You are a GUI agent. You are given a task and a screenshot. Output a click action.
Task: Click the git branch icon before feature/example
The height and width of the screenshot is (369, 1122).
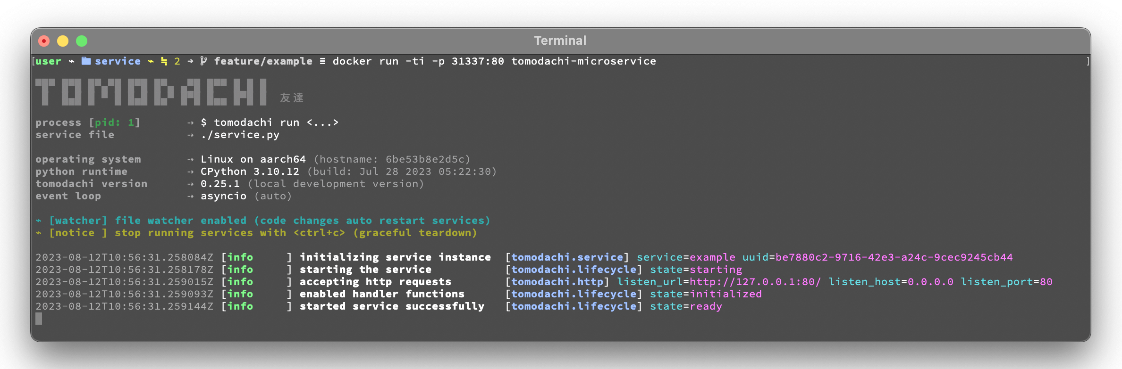pos(203,61)
